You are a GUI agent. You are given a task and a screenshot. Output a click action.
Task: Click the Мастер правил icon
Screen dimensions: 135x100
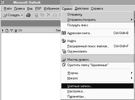point(64,59)
